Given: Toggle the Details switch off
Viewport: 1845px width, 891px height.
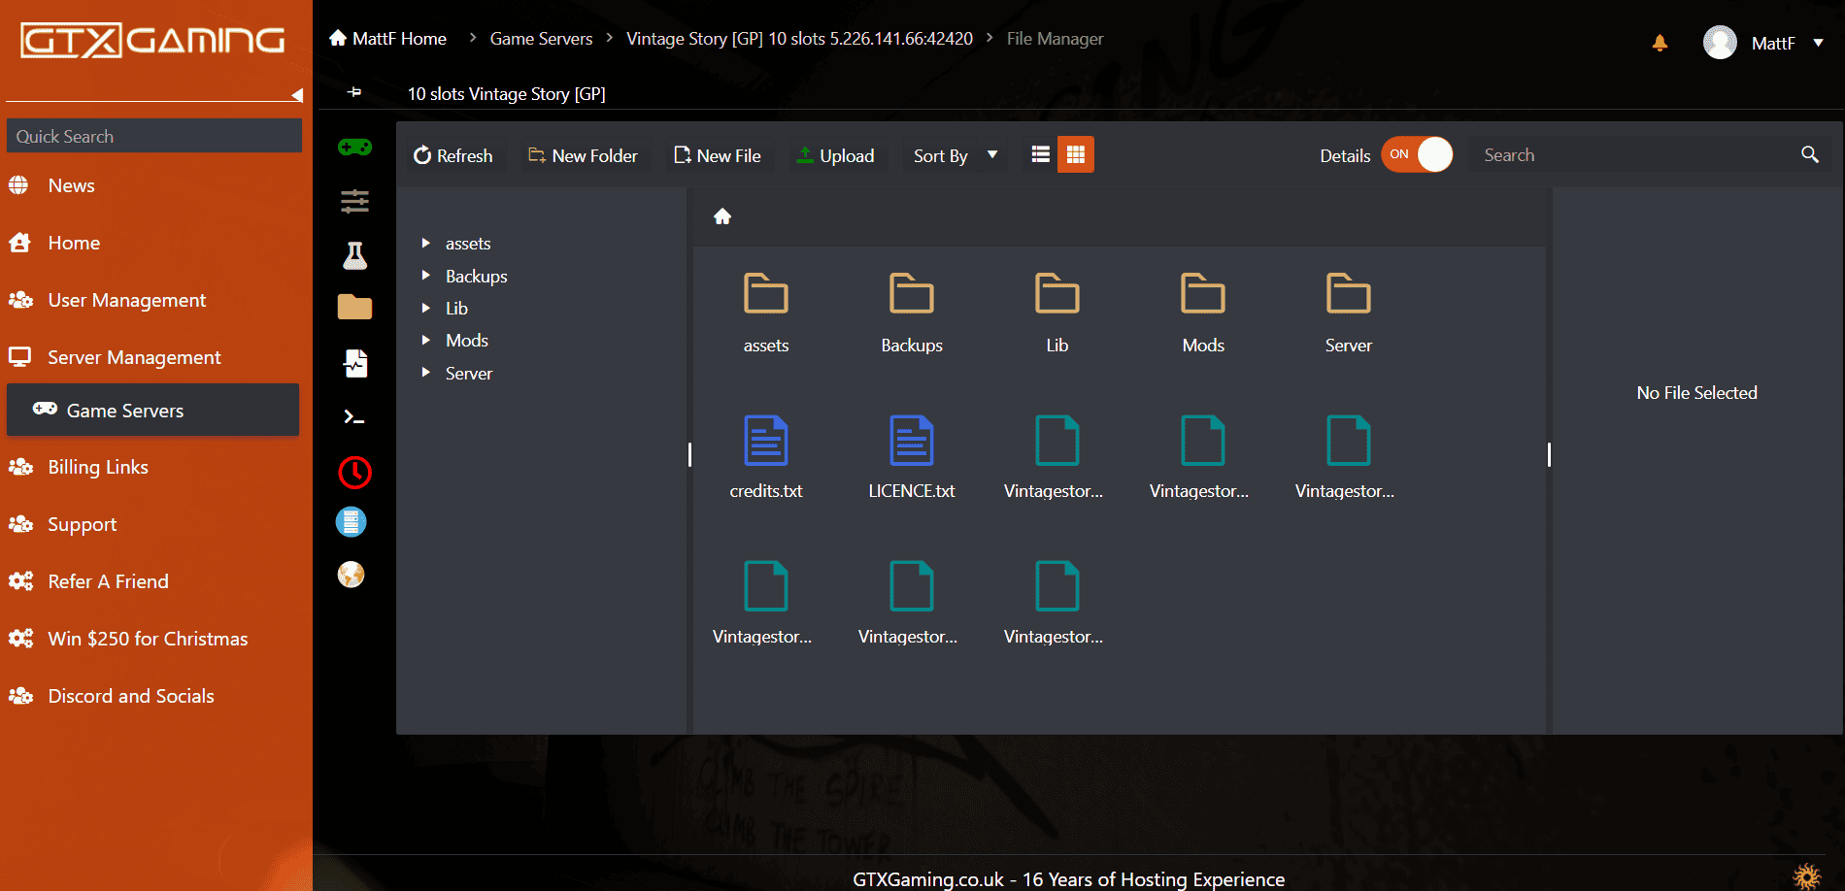Looking at the screenshot, I should (1417, 155).
